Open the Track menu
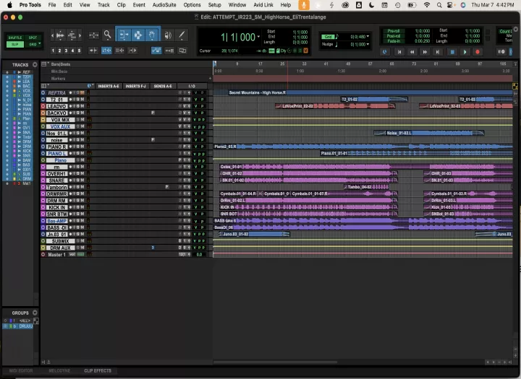Image resolution: width=521 pixels, height=379 pixels. (x=103, y=5)
